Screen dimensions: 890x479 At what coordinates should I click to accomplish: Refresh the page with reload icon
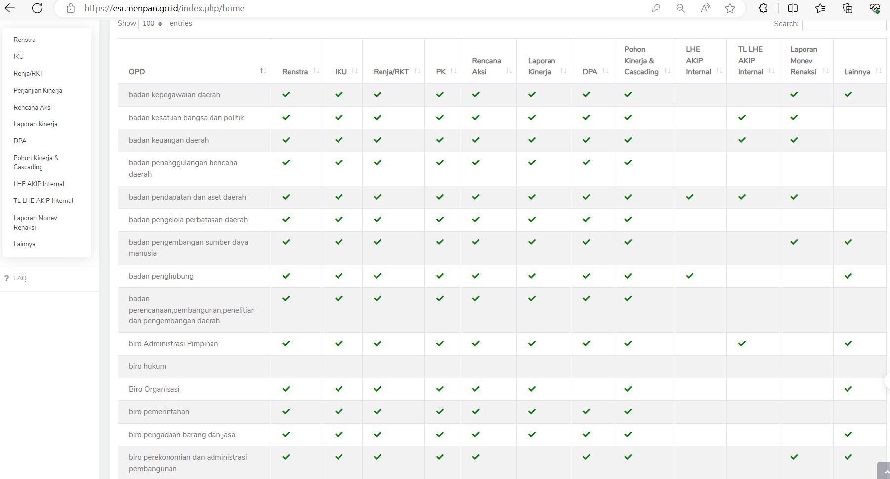[37, 8]
